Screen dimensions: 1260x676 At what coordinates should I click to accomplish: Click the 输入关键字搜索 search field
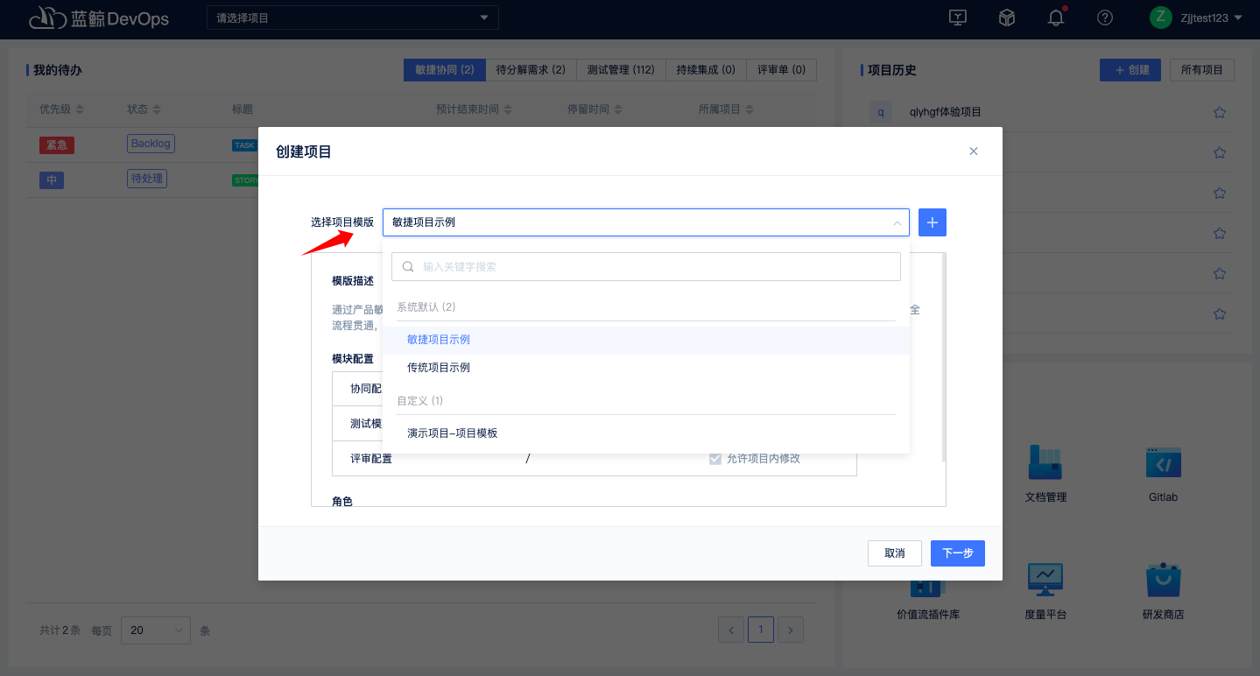click(646, 267)
